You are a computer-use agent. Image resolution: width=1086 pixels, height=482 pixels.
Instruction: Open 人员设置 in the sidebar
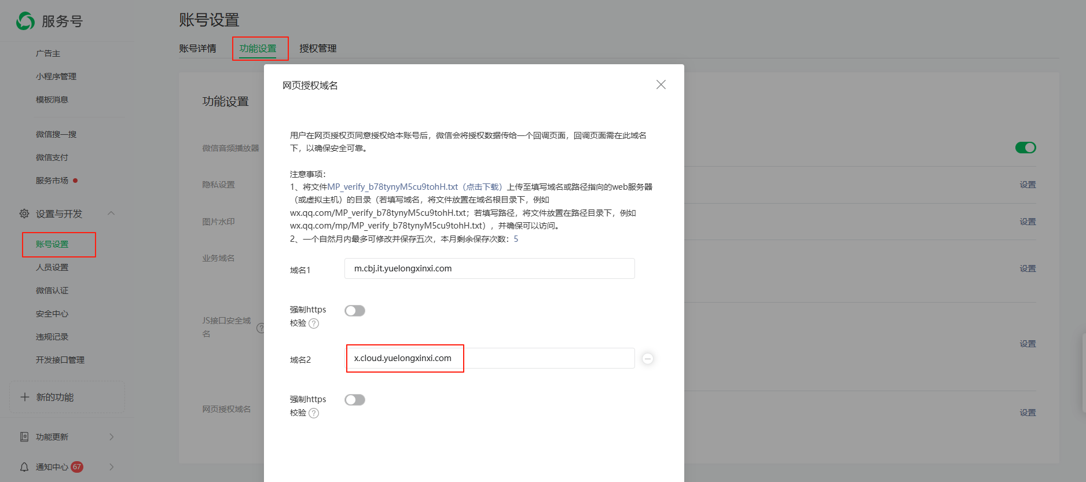(x=52, y=267)
